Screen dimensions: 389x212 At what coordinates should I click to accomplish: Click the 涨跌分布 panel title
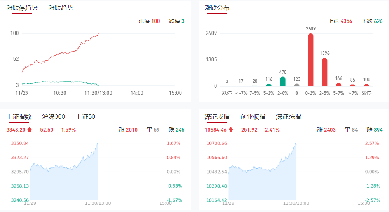click(217, 8)
